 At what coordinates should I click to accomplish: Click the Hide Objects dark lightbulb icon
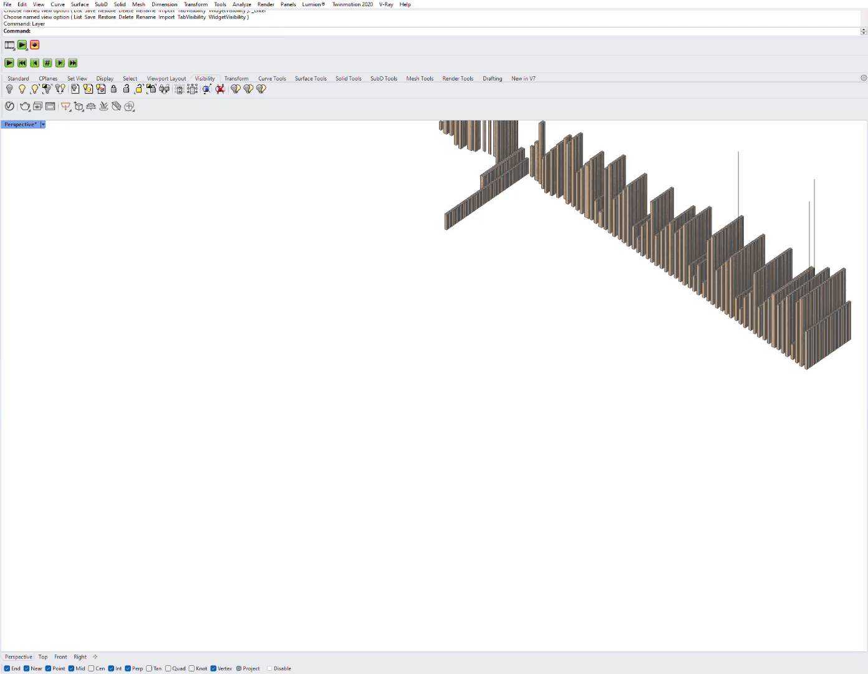[x=9, y=89]
